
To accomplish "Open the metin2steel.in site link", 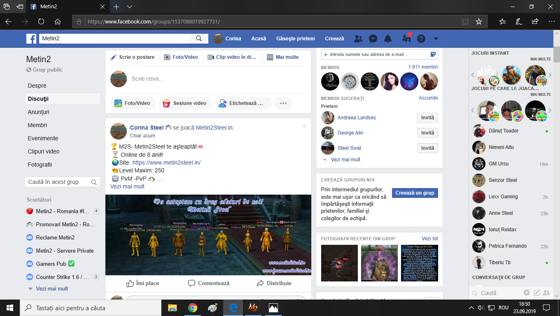I will [166, 163].
